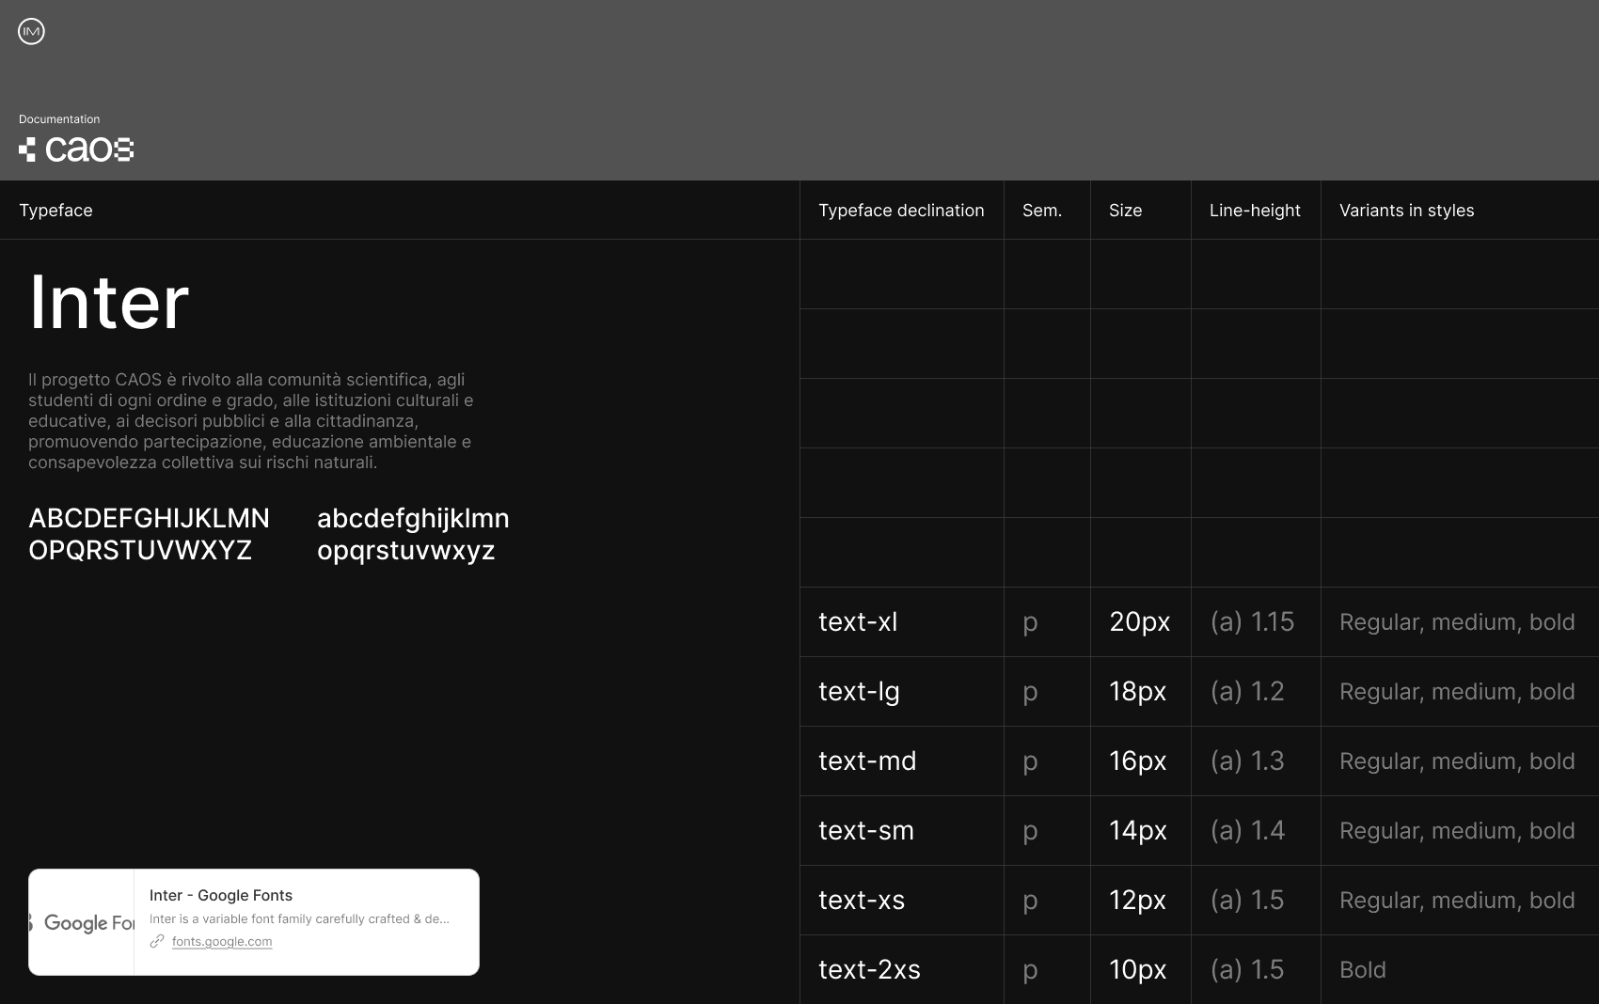Click the 'Variants in styles' column header
The width and height of the screenshot is (1599, 1004).
(1406, 211)
